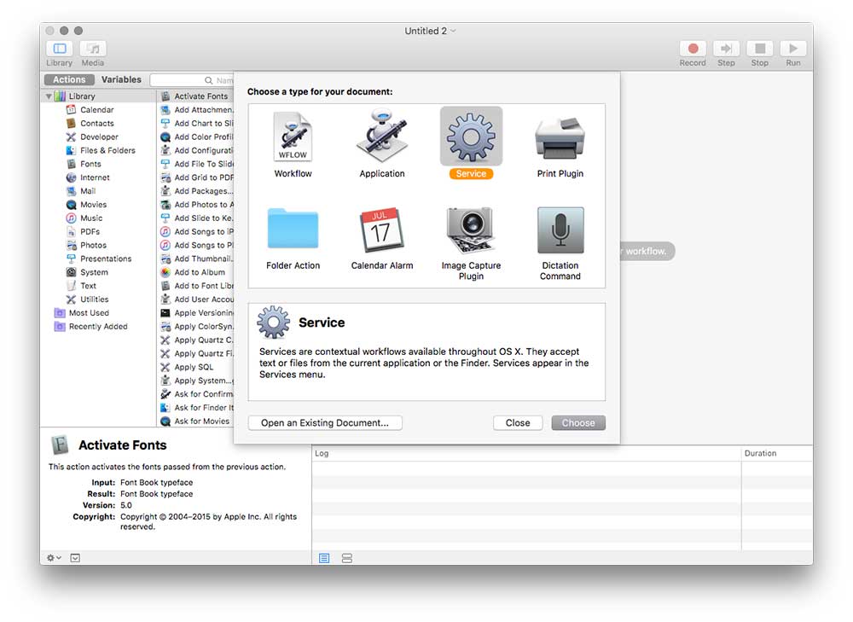Click the Duration column header
Viewport: 853px width, 622px height.
click(777, 453)
